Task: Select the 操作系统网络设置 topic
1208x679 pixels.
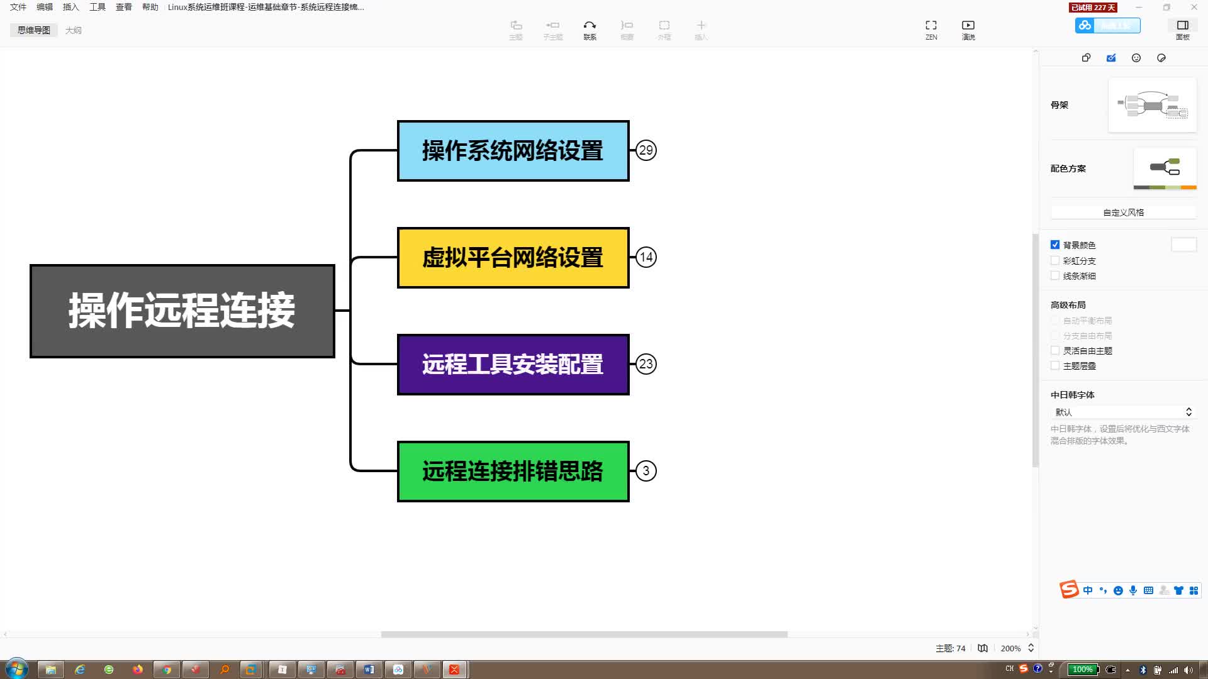Action: click(513, 151)
